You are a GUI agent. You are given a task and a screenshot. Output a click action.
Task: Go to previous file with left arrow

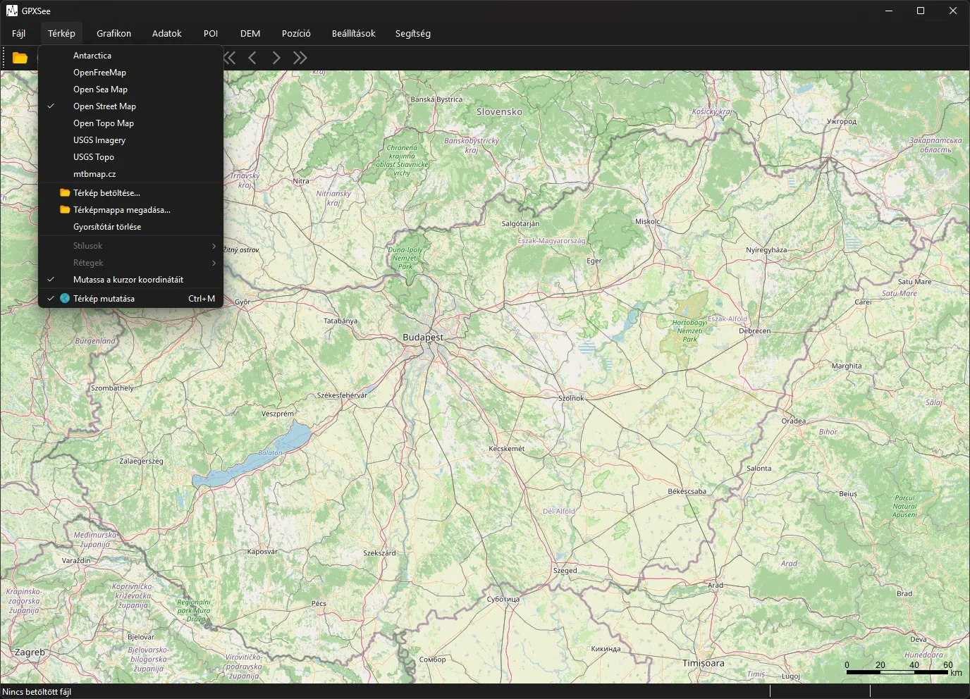(252, 58)
